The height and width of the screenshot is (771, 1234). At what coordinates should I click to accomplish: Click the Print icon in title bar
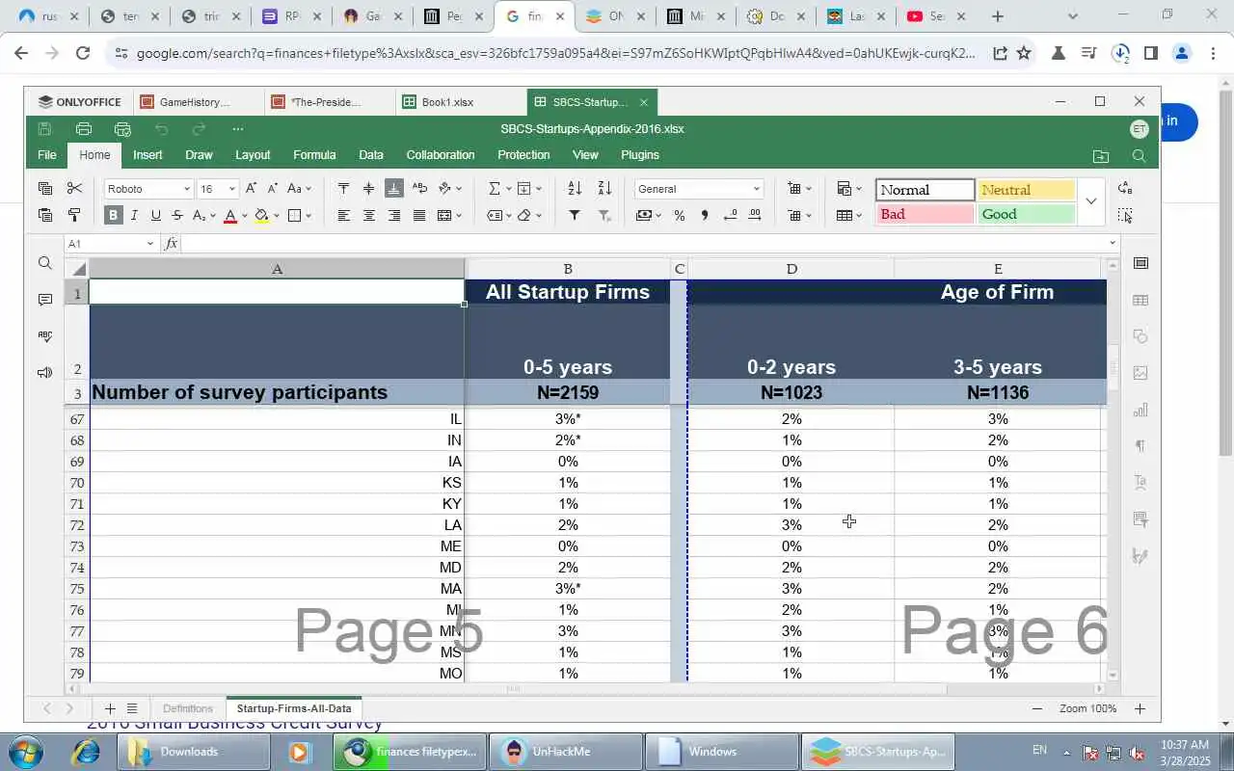coord(84,129)
